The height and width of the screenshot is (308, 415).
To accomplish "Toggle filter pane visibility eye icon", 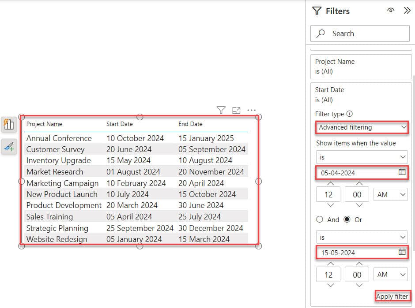I will coord(391,10).
